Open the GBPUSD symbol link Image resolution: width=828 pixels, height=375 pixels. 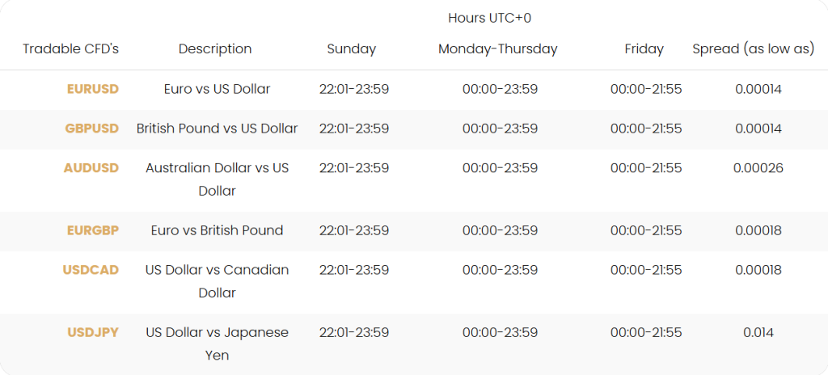91,129
